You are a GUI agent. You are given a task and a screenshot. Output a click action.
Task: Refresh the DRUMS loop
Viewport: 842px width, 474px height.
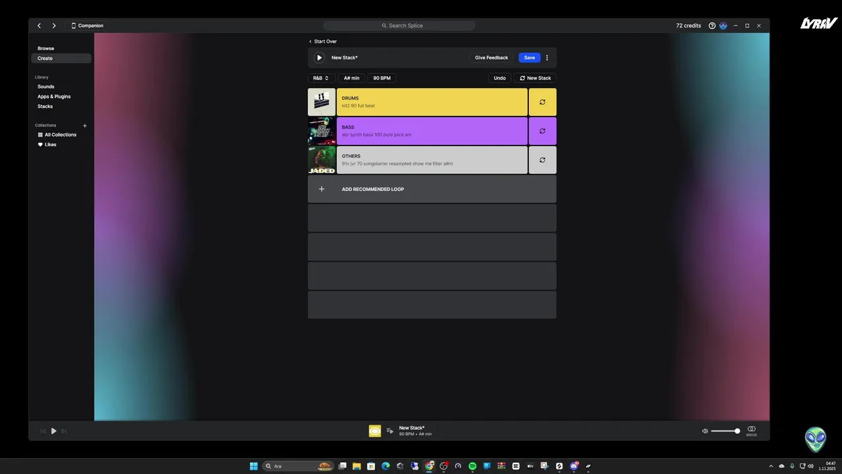tap(543, 102)
